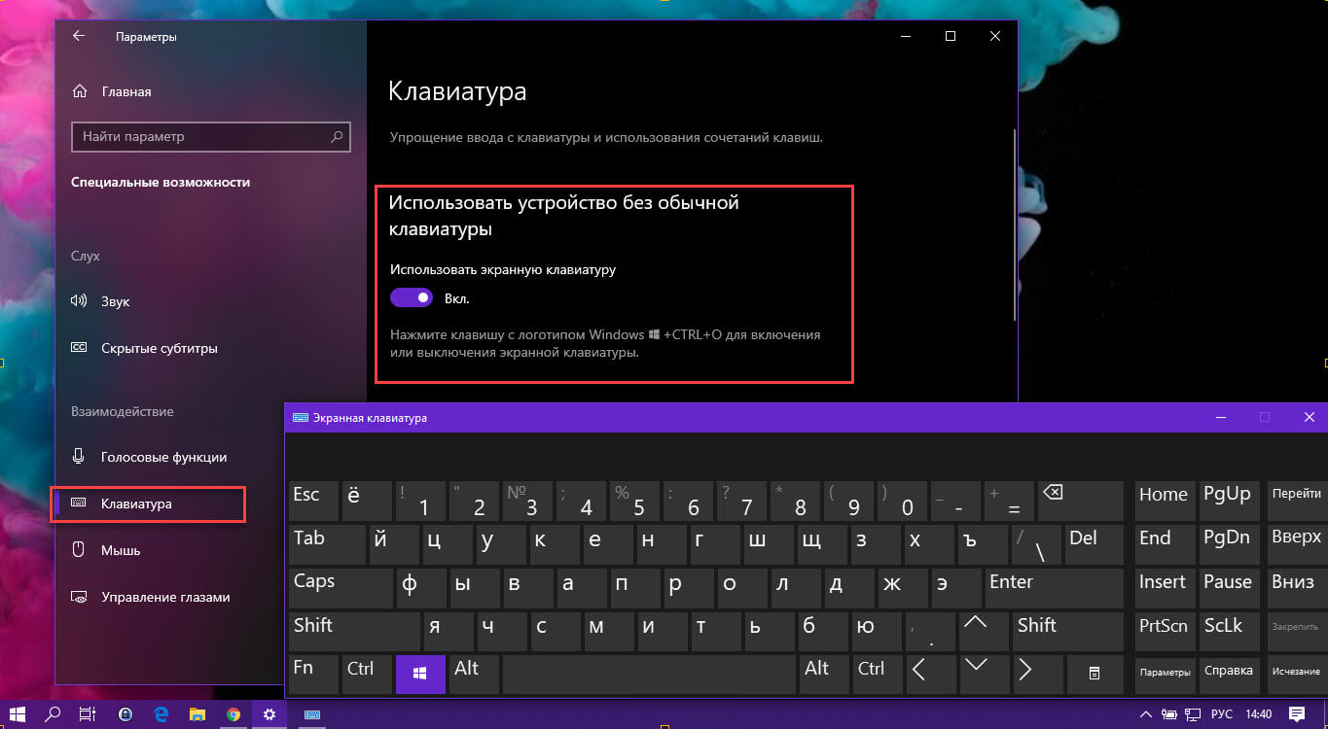Screen dimensions: 1328x729
Task: Launch Google Chrome from the taskbar
Action: coord(233,714)
